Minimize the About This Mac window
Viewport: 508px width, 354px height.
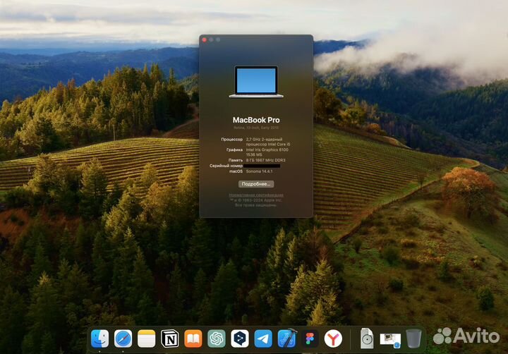point(211,39)
